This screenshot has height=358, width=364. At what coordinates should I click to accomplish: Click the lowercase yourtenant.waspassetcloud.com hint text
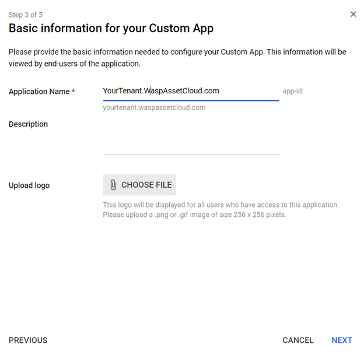154,108
